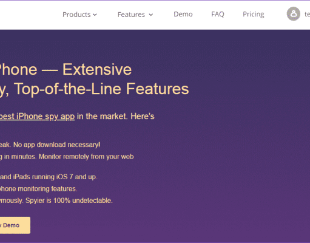310x243 pixels.
Task: Navigate to the Pricing page
Action: (x=254, y=14)
